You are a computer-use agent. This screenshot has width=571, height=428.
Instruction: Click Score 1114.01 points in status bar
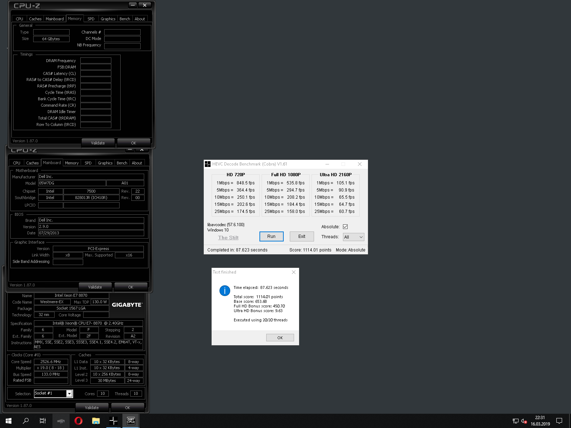pos(310,250)
